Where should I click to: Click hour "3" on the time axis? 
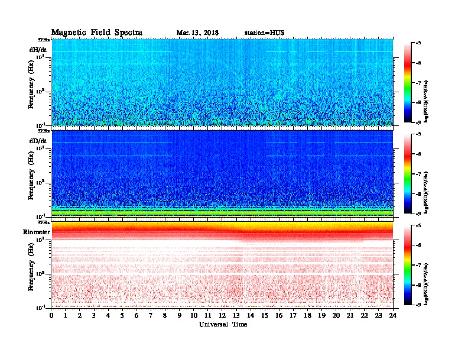(x=94, y=315)
